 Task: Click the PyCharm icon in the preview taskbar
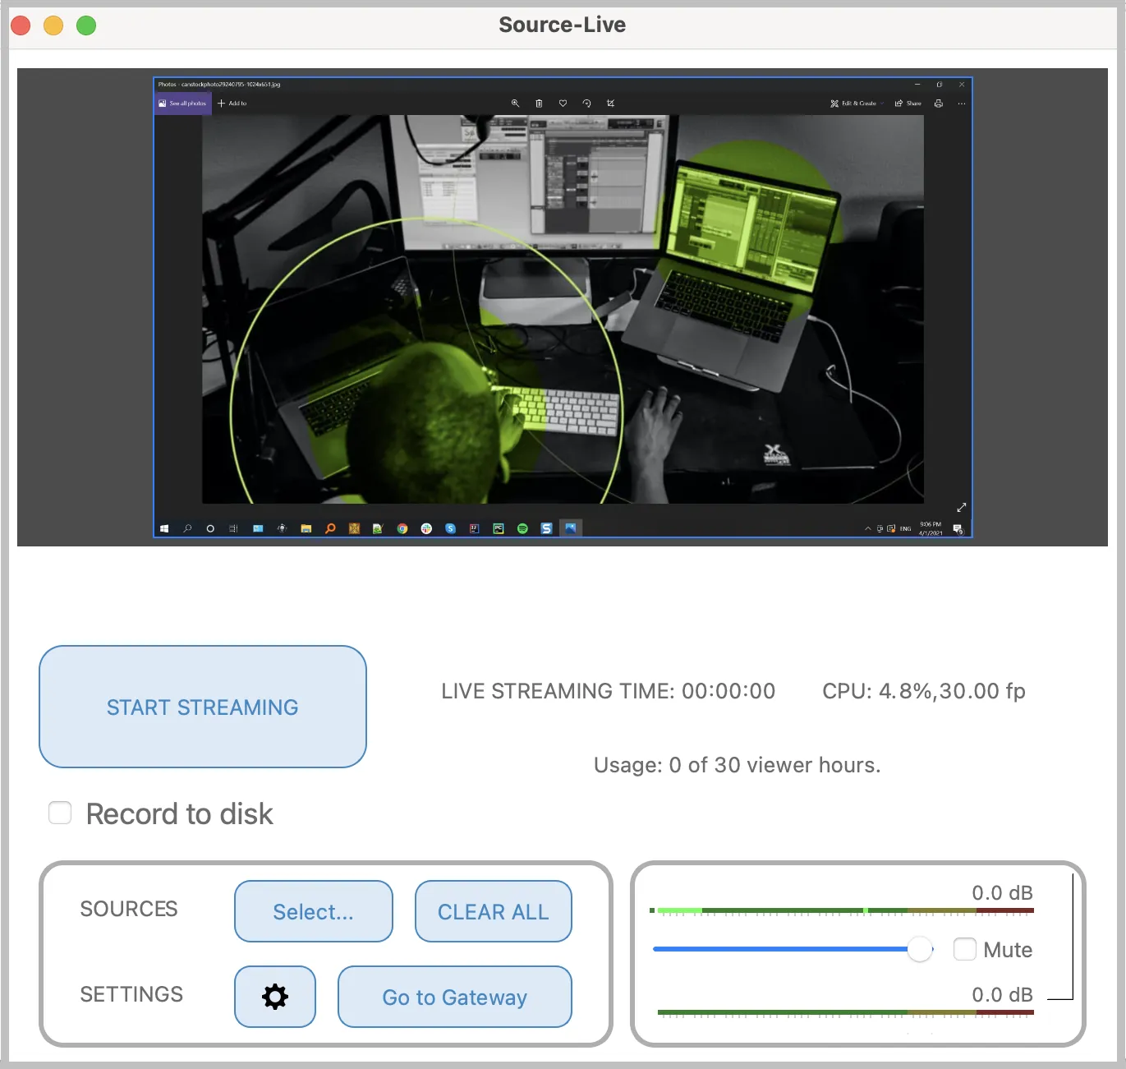pyautogui.click(x=499, y=528)
